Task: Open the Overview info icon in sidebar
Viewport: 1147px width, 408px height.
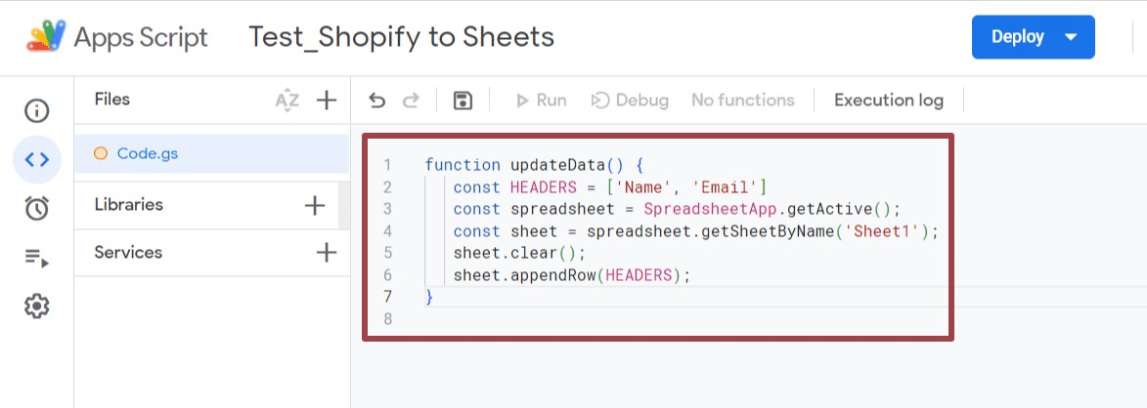Action: pyautogui.click(x=36, y=111)
